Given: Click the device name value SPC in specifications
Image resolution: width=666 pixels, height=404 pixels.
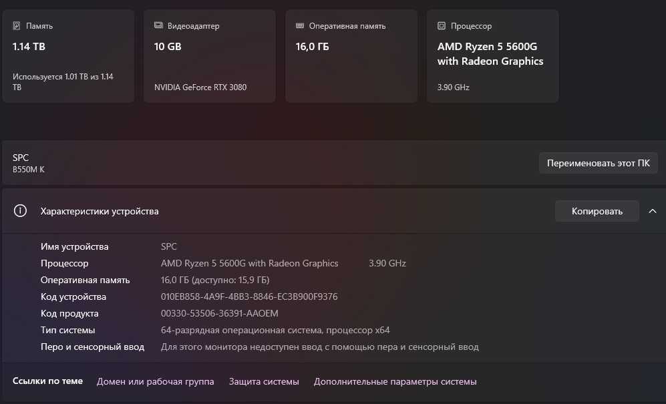Looking at the screenshot, I should [168, 246].
